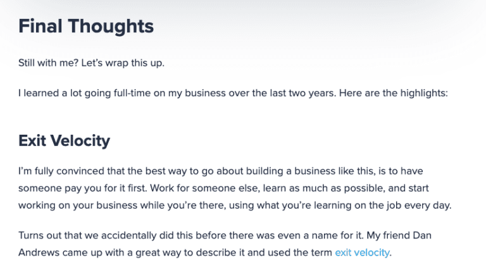This screenshot has width=486, height=270.
Task: Click the 'Still with me?' text
Action: [x=48, y=63]
